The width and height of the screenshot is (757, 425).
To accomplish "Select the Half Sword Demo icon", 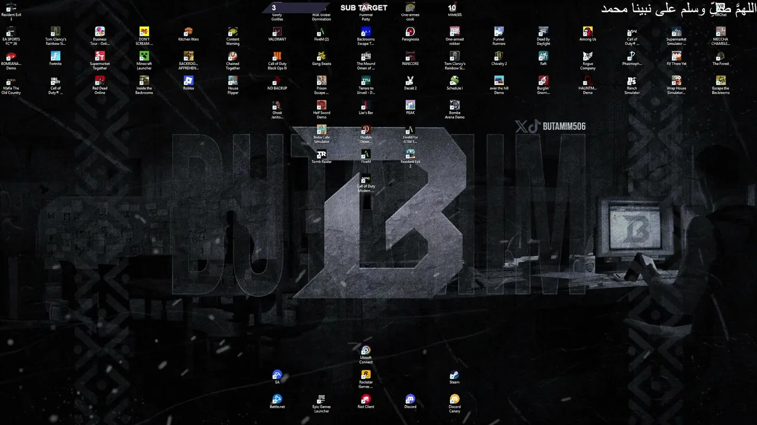I will [322, 110].
